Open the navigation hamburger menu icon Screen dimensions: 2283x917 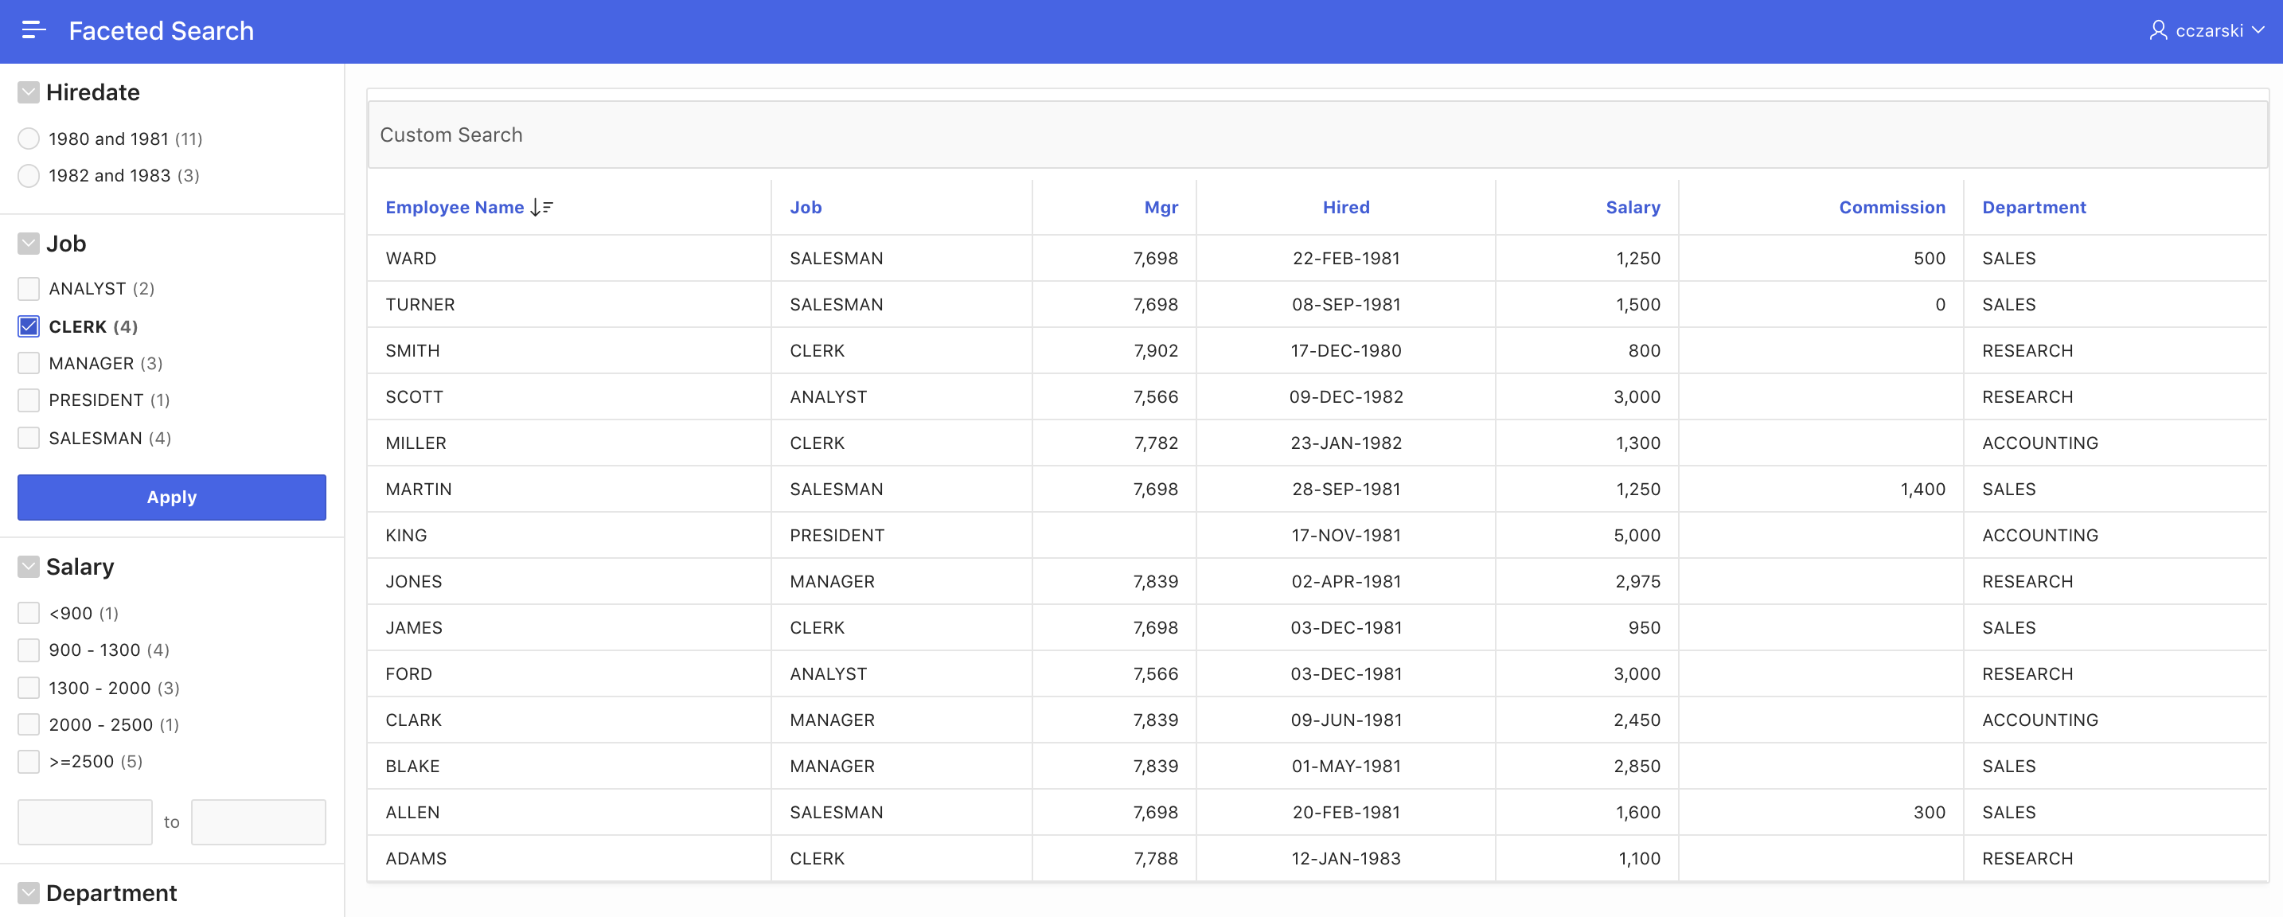(34, 29)
